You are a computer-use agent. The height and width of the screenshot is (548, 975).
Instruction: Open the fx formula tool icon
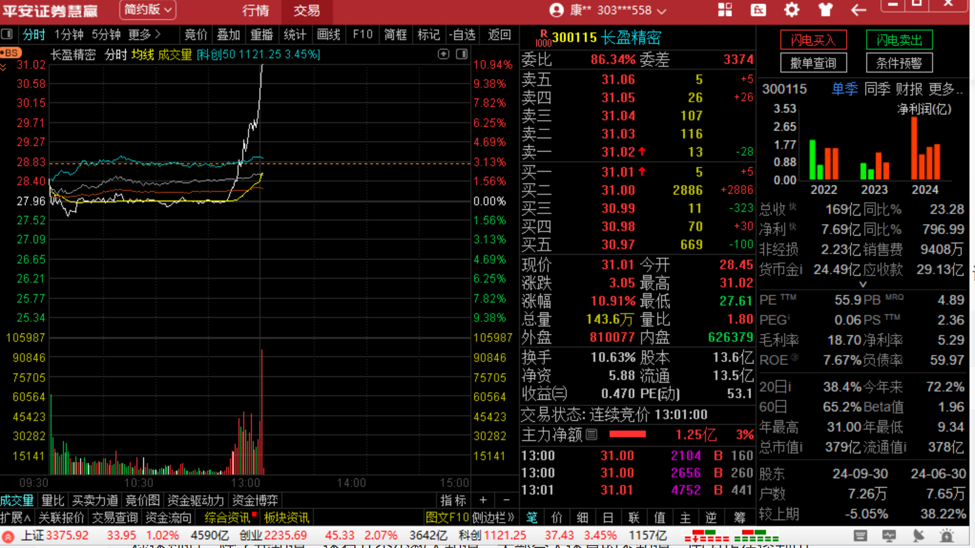pyautogui.click(x=758, y=10)
